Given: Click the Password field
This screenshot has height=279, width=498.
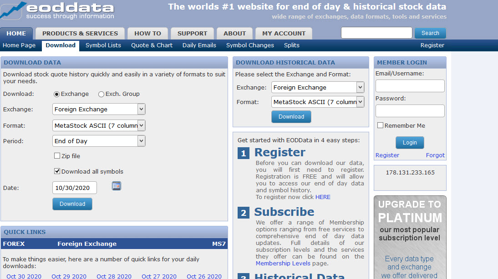Looking at the screenshot, I should click(x=410, y=111).
